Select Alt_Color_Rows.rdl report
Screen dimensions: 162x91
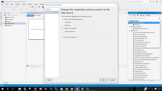point(140,34)
